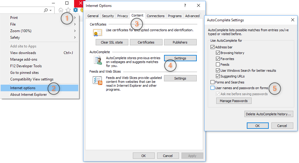Select Internet options menu item
Screen dimensions: 299x163
[40, 88]
